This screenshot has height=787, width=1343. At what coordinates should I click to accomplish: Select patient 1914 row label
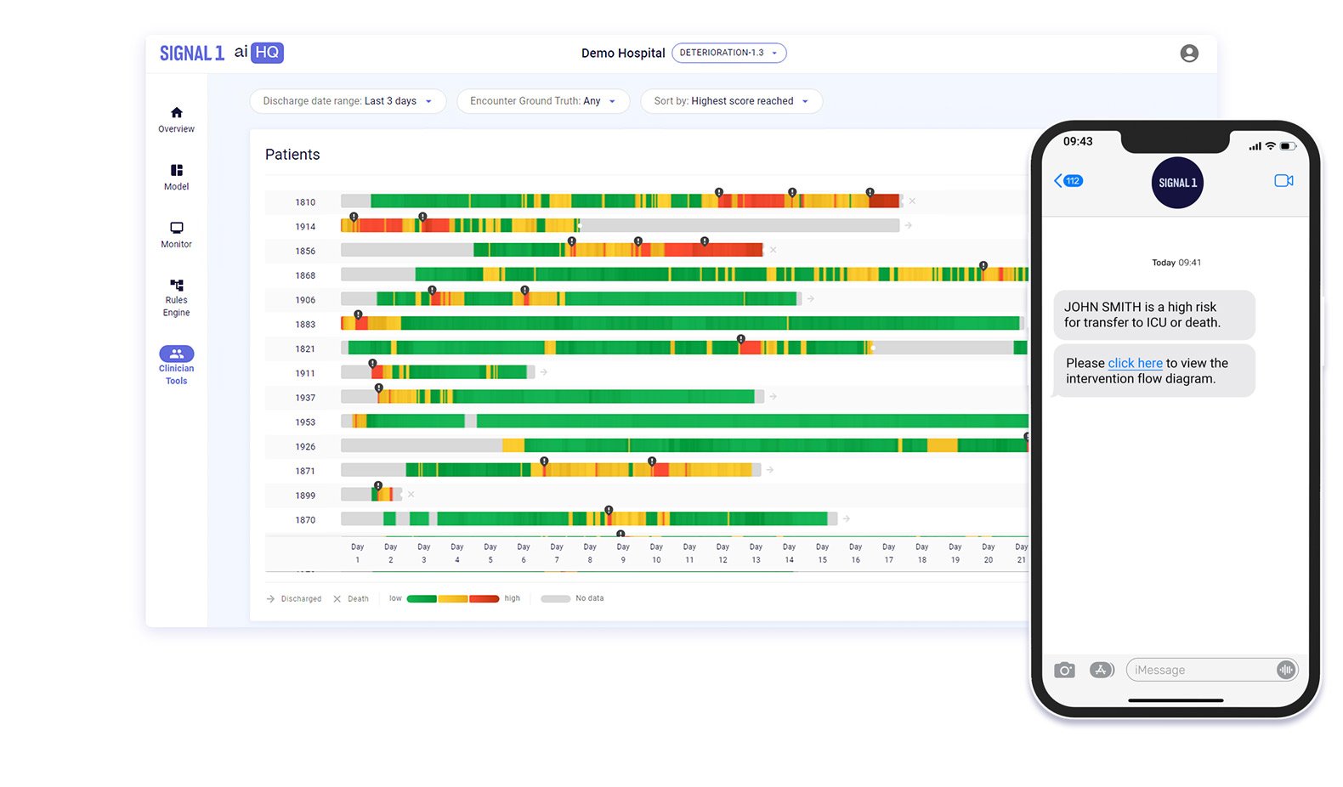tap(305, 227)
